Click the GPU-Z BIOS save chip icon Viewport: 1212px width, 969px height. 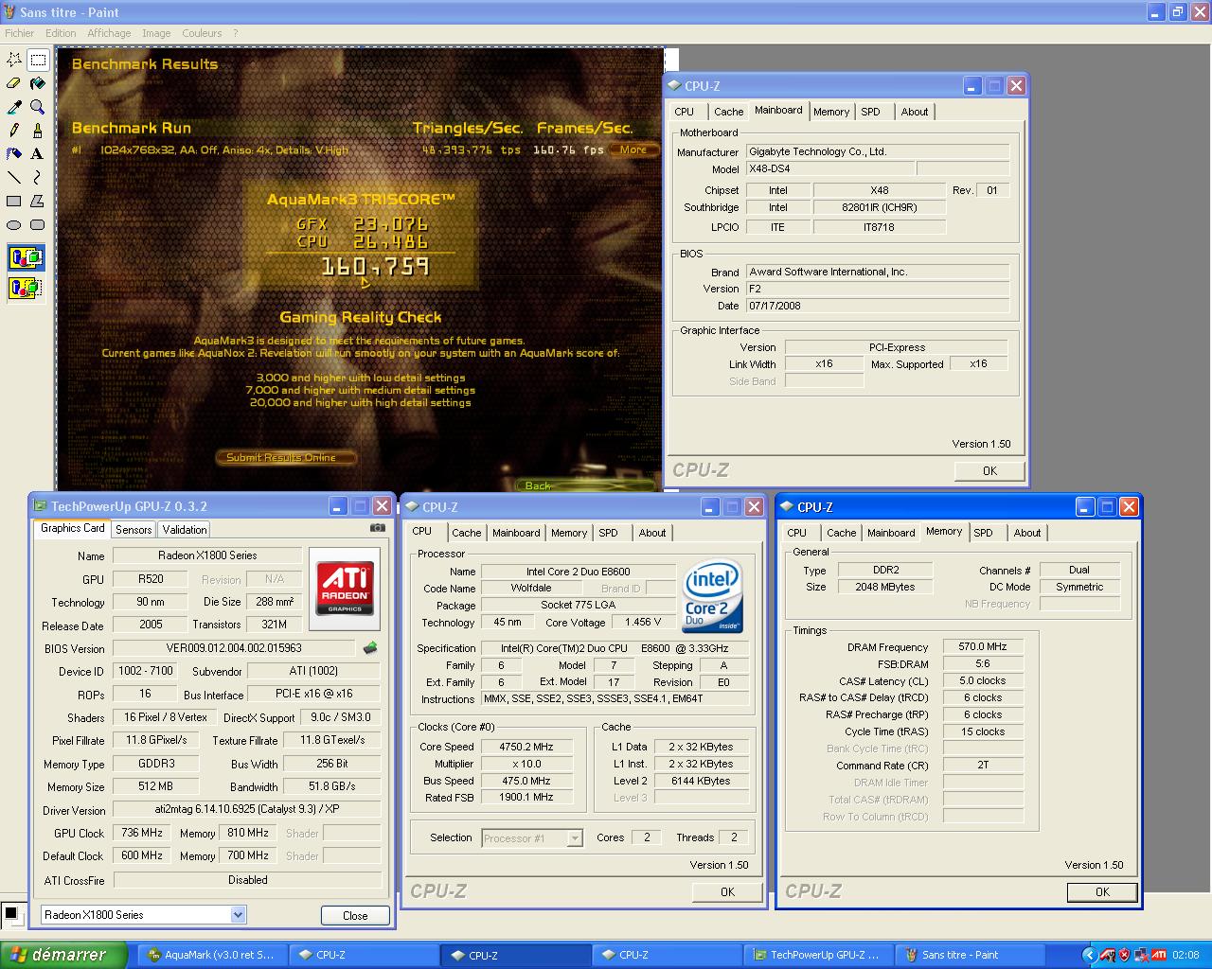[x=370, y=648]
